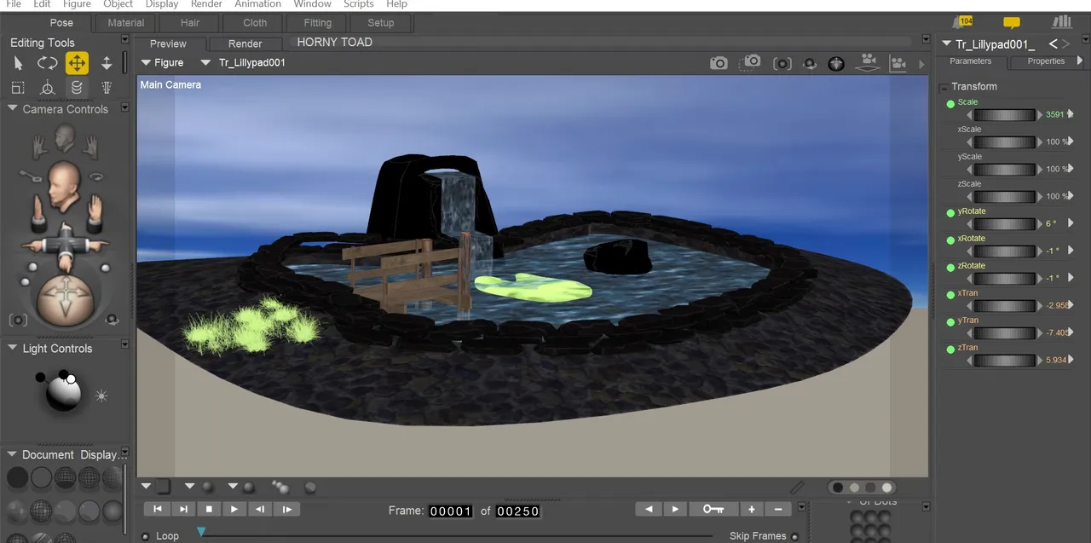The image size is (1091, 543).
Task: Click the Stop button in animation controls
Action: coord(209,509)
